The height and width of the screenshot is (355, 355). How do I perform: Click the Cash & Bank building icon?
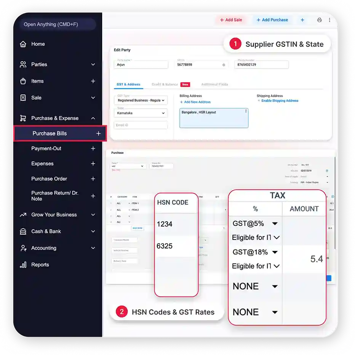23,231
